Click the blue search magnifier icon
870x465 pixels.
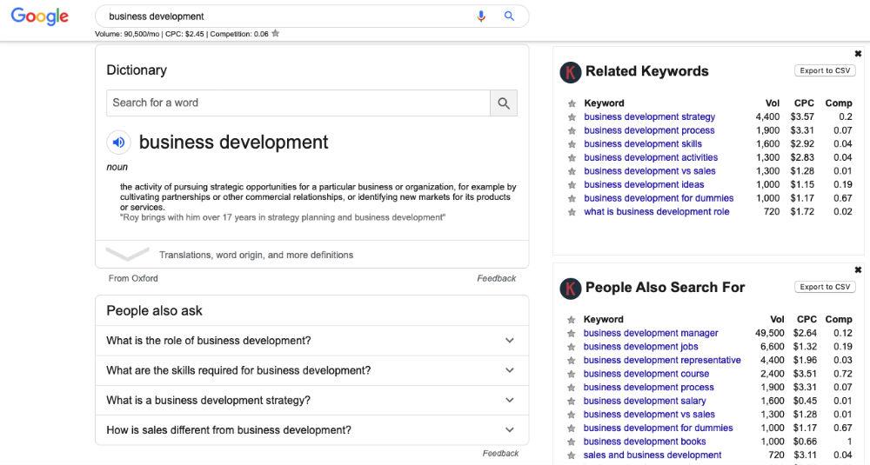(x=509, y=16)
